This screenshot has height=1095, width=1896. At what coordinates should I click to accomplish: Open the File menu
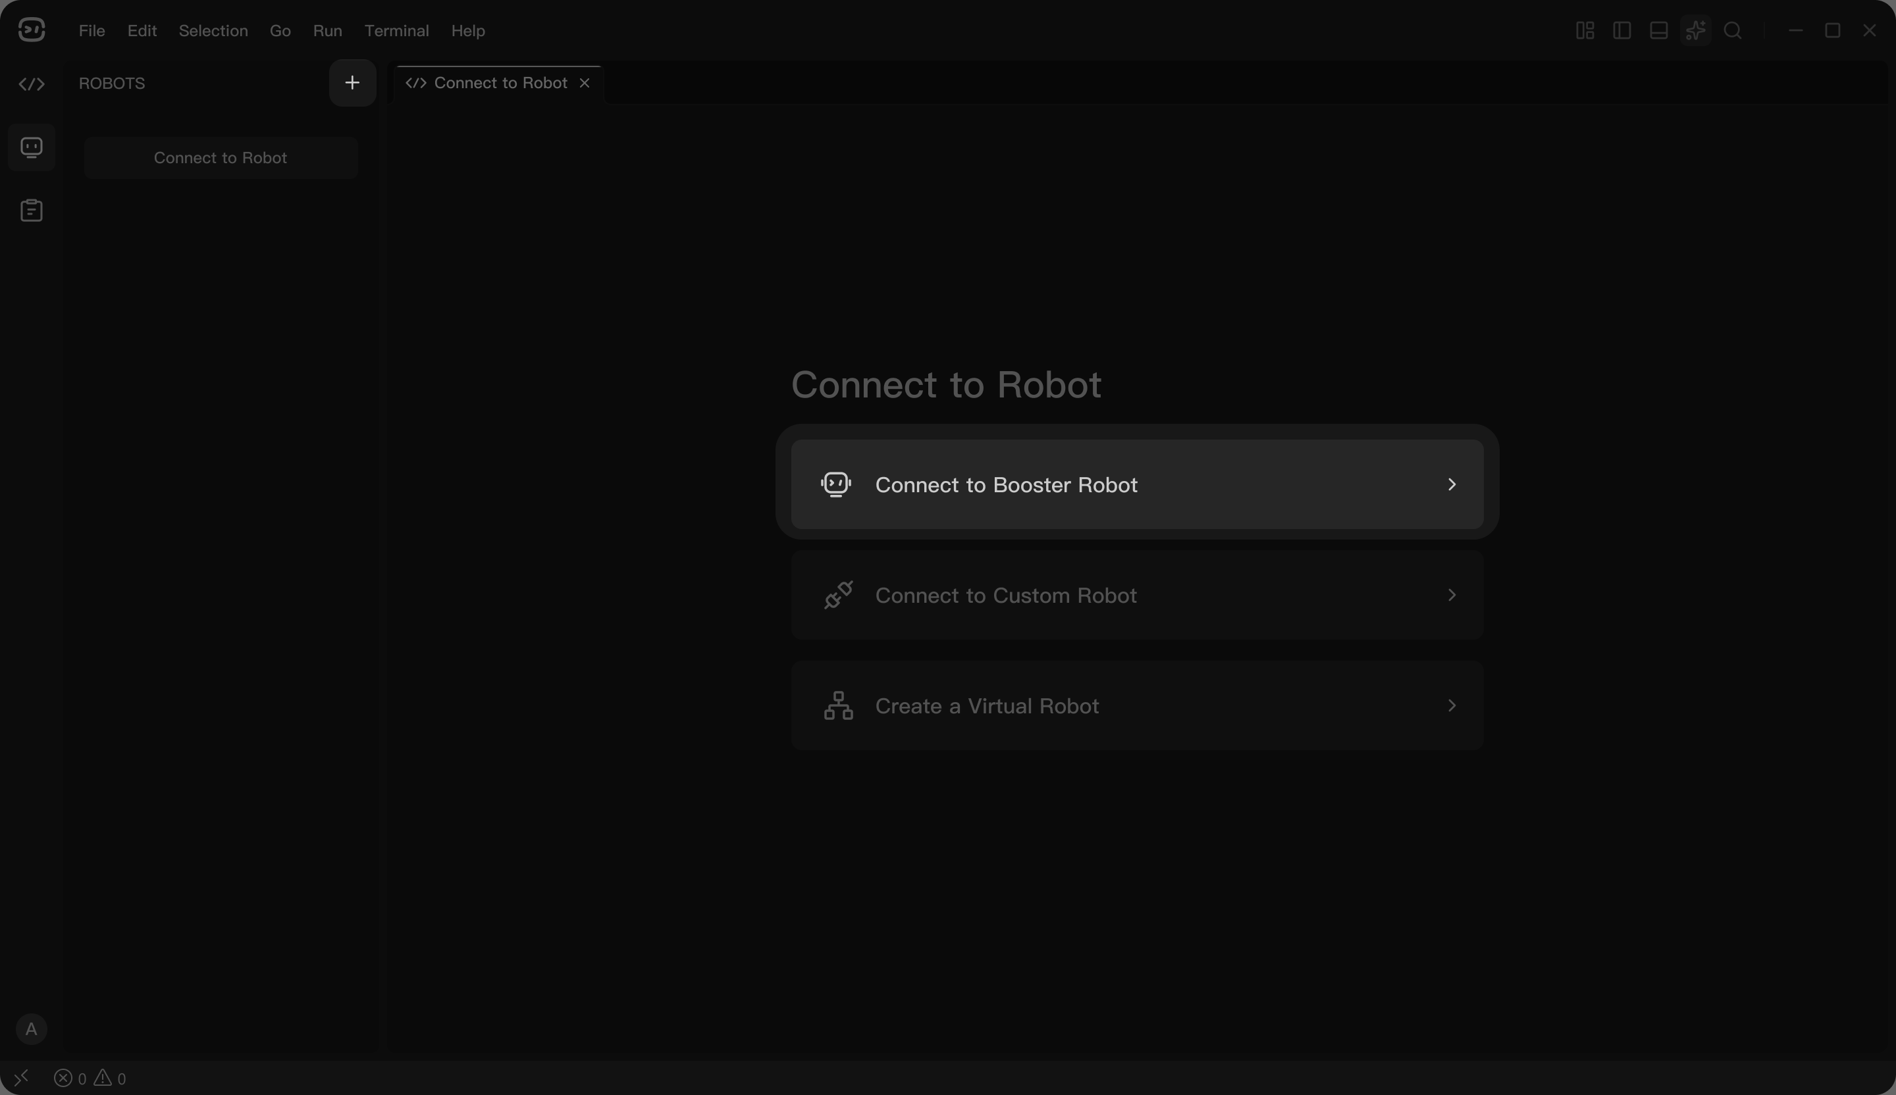pos(92,31)
